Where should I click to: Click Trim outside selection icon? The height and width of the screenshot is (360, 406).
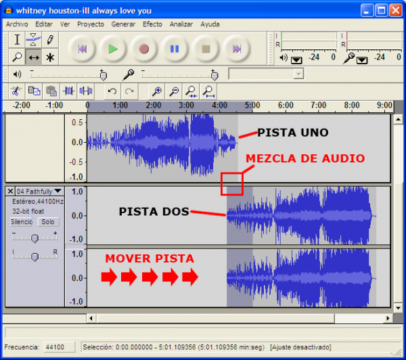coord(68,91)
